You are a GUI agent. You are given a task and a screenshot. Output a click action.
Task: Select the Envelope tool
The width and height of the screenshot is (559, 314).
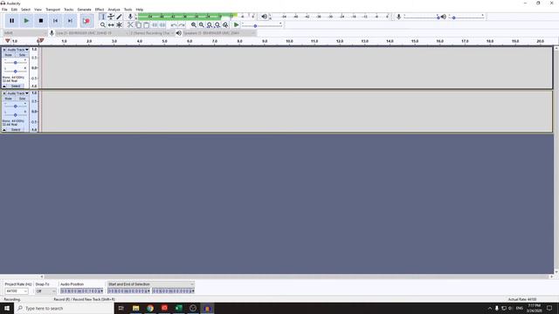pyautogui.click(x=111, y=17)
